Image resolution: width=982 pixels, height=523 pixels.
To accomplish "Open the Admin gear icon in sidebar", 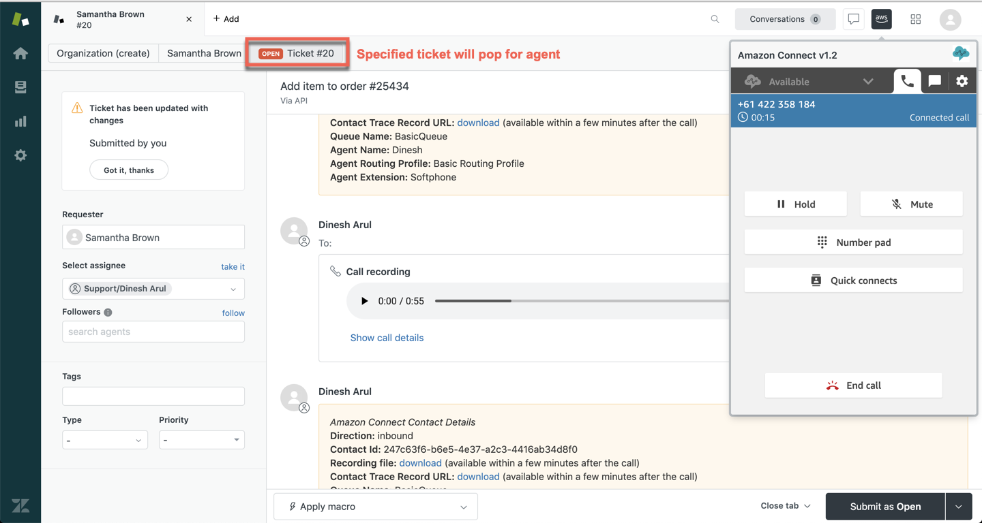I will pos(20,155).
